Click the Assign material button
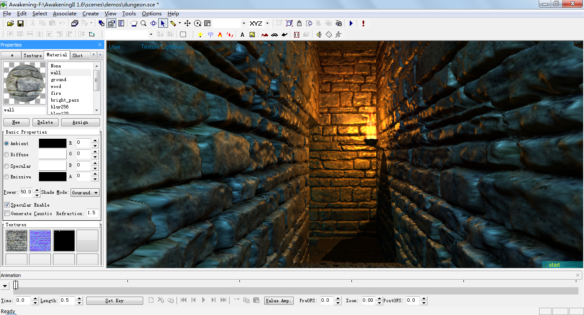Screen dimensions: 584x315 click(80, 122)
